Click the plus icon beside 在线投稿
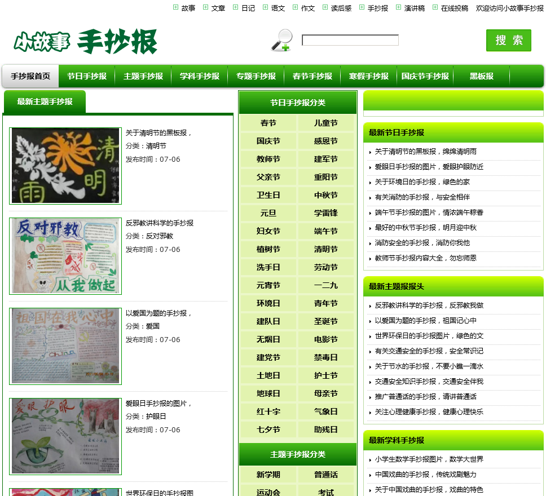546x496 pixels. tap(435, 7)
